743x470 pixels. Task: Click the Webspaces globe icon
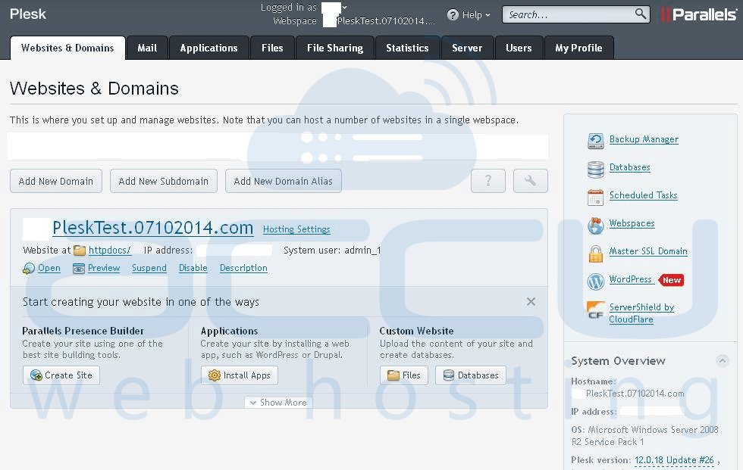pos(595,223)
